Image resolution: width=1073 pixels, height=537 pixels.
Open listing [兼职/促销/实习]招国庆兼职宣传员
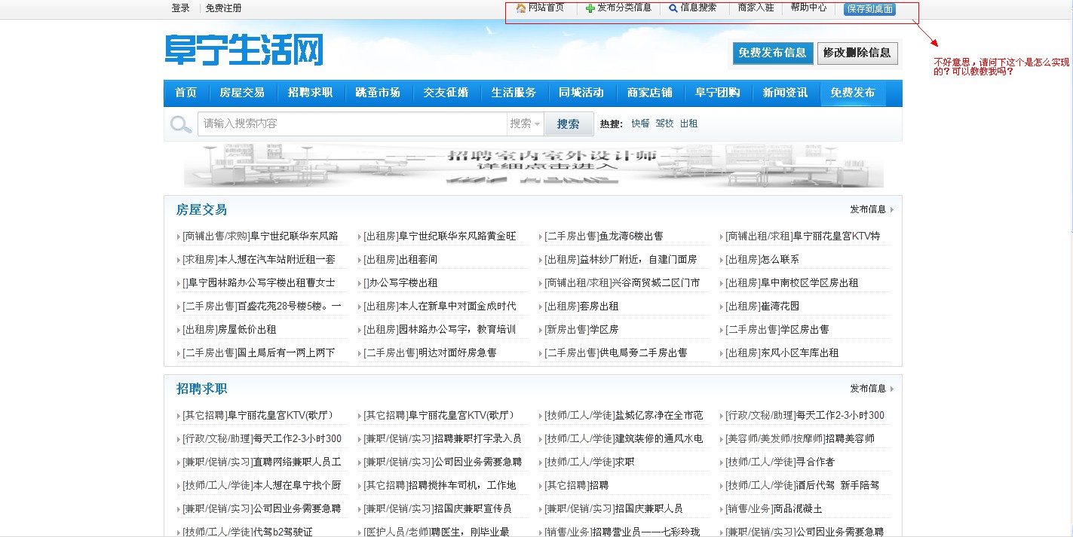pyautogui.click(x=437, y=509)
